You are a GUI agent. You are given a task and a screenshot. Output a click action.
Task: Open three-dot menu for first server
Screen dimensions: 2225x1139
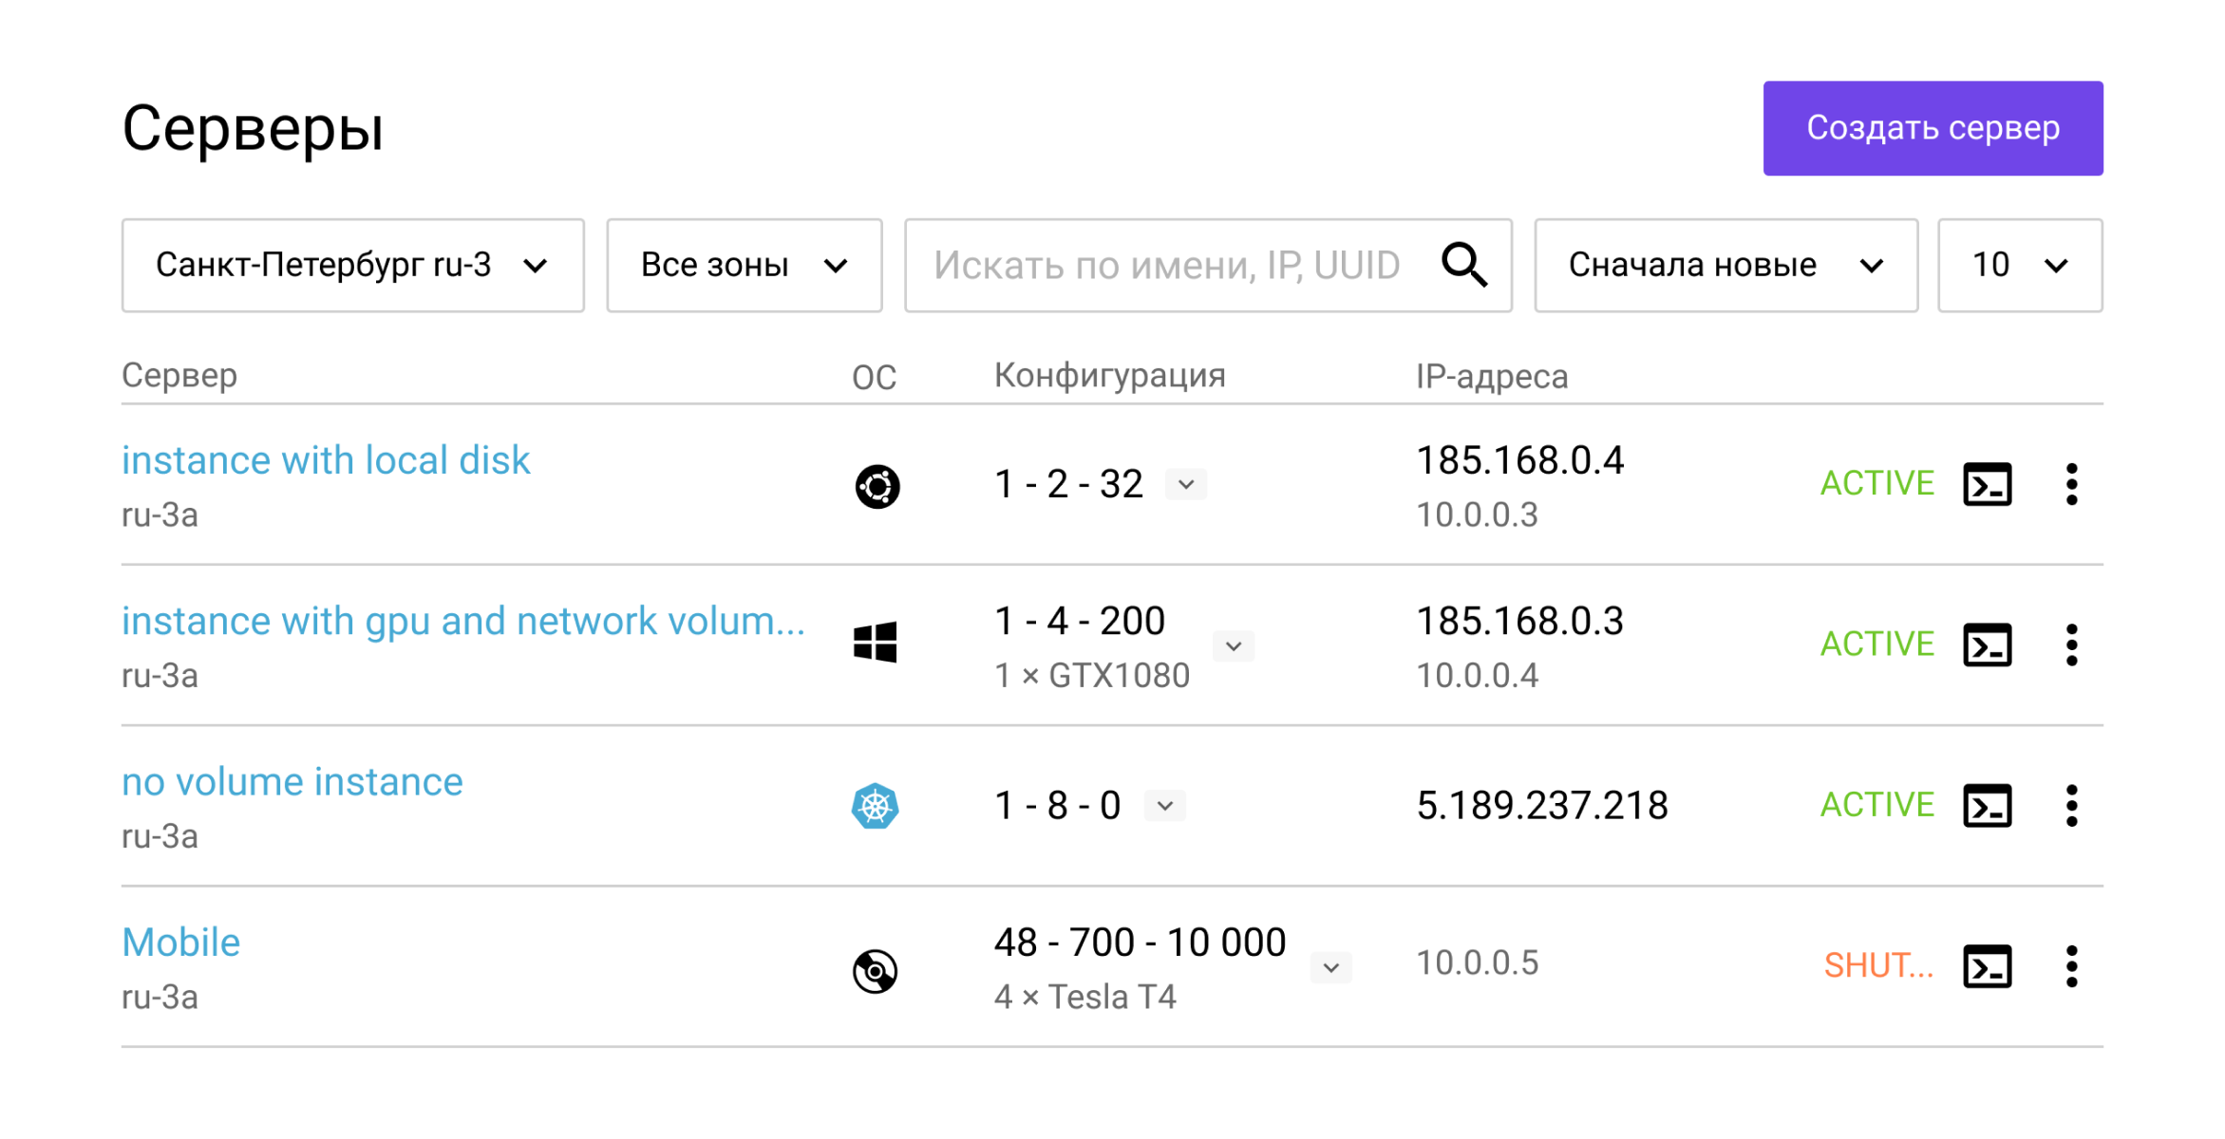[2071, 485]
